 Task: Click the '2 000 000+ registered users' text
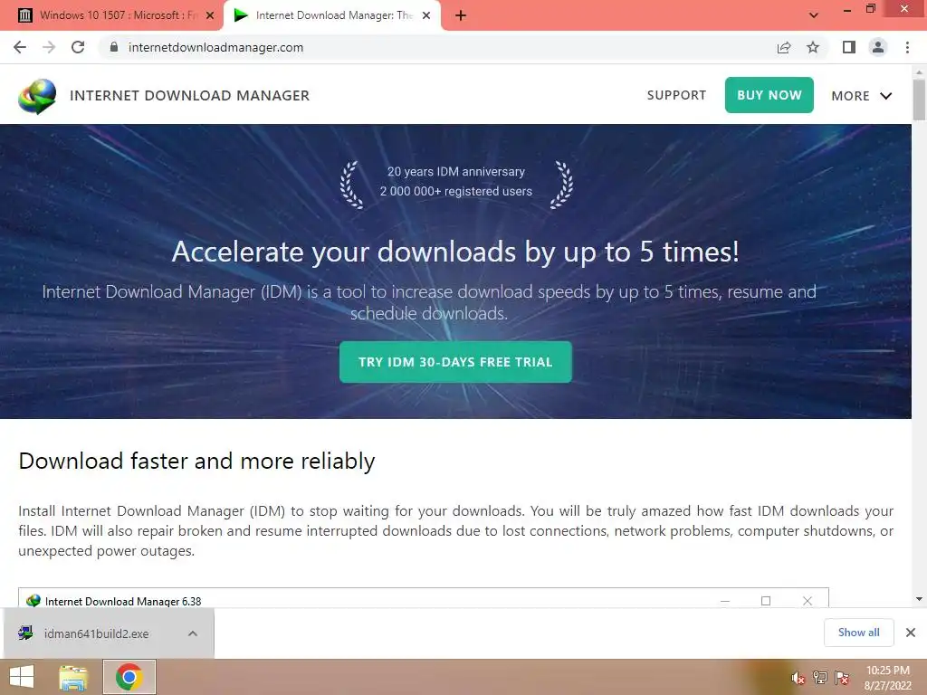click(456, 191)
